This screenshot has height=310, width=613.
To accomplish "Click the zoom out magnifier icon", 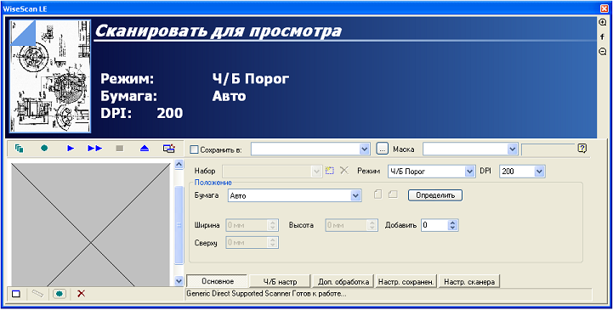I will tap(603, 52).
